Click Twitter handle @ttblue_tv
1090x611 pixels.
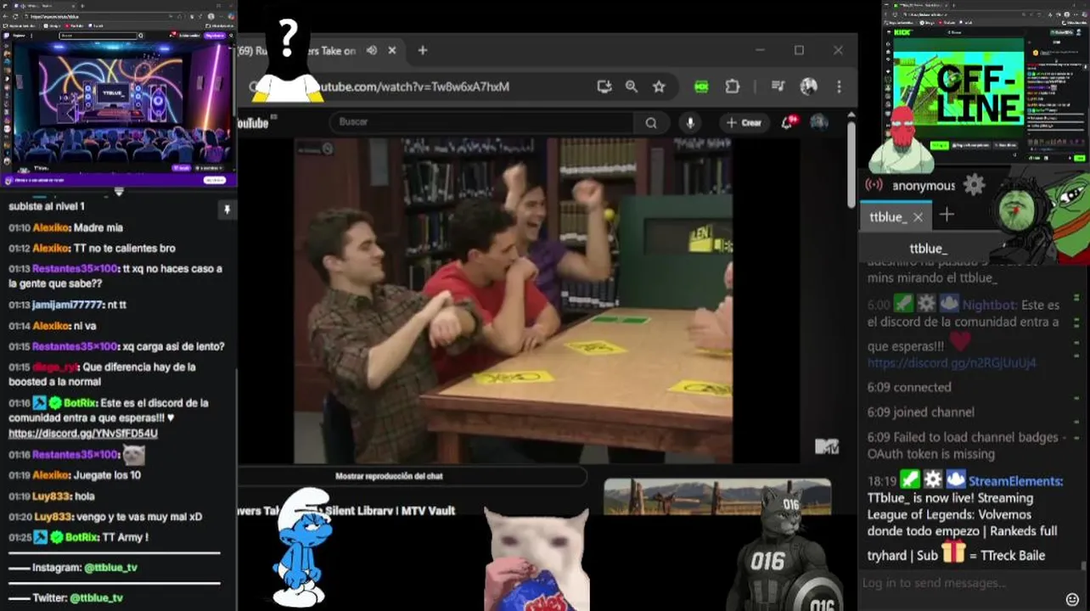point(96,598)
